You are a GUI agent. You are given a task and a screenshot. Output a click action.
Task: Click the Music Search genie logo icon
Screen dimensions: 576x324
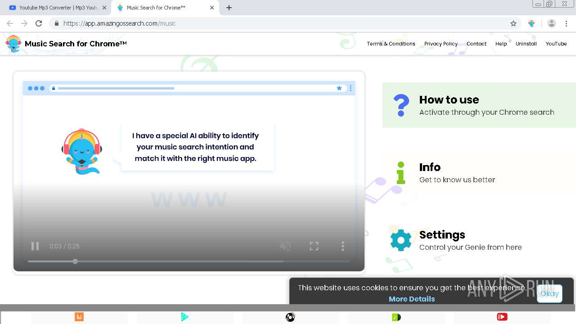pos(13,44)
